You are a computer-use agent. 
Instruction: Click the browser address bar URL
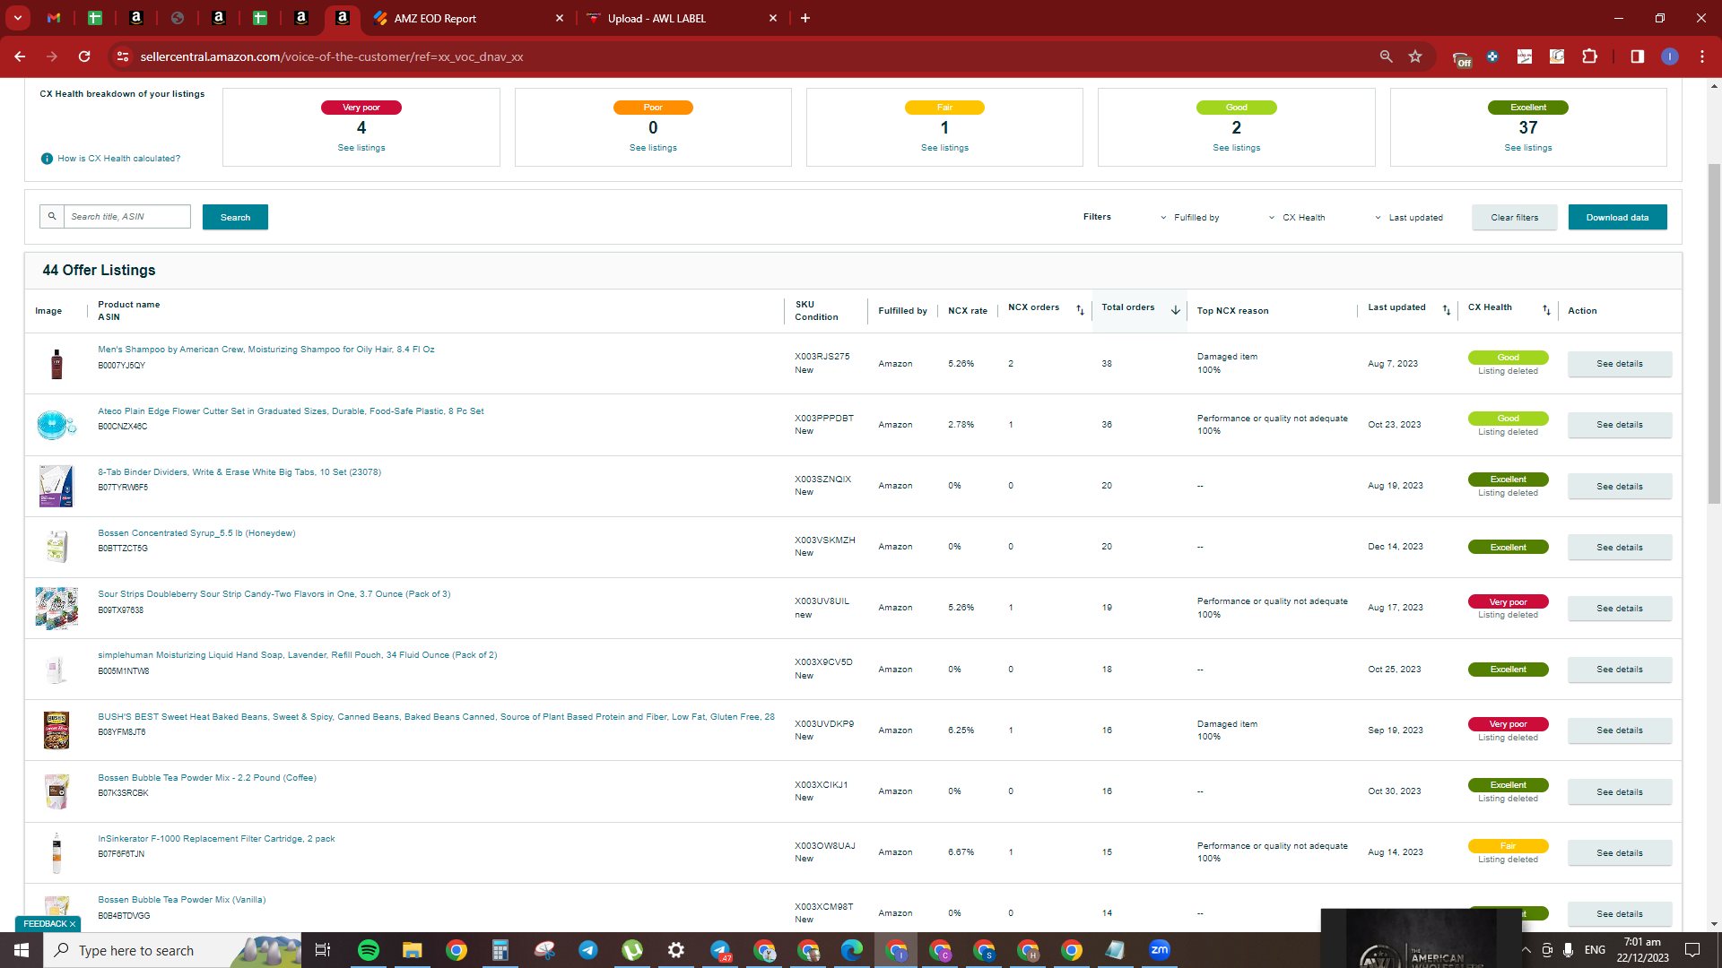coord(332,56)
